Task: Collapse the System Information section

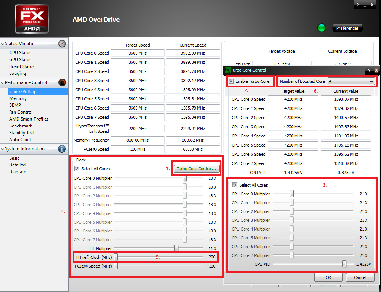Action: pyautogui.click(x=2, y=149)
